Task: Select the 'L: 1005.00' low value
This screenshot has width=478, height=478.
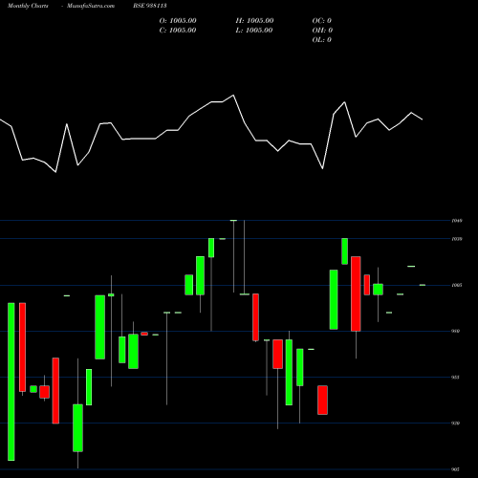Action: coord(254,31)
